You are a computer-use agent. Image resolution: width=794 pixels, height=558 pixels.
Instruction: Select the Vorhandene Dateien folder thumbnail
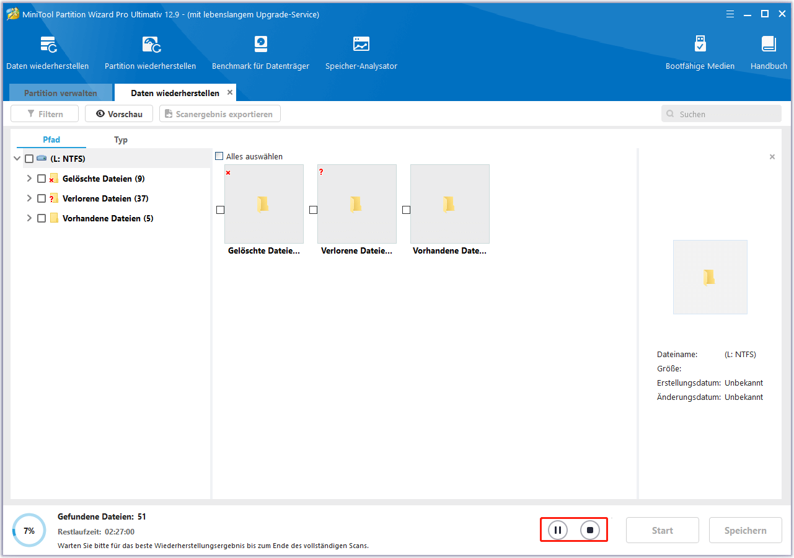450,204
